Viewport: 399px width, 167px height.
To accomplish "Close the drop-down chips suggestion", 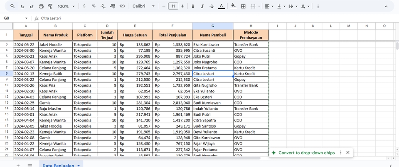I will 348,152.
